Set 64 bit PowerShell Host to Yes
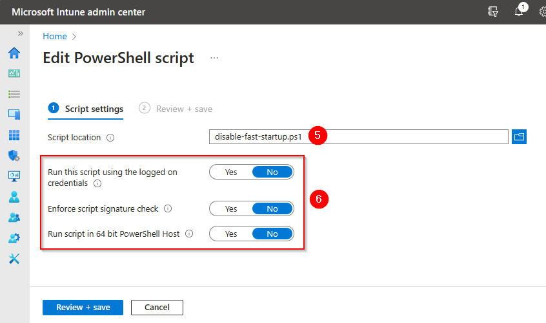 coord(230,234)
